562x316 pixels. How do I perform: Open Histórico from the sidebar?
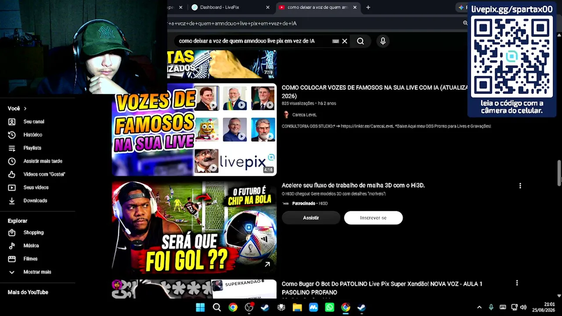[x=33, y=135]
